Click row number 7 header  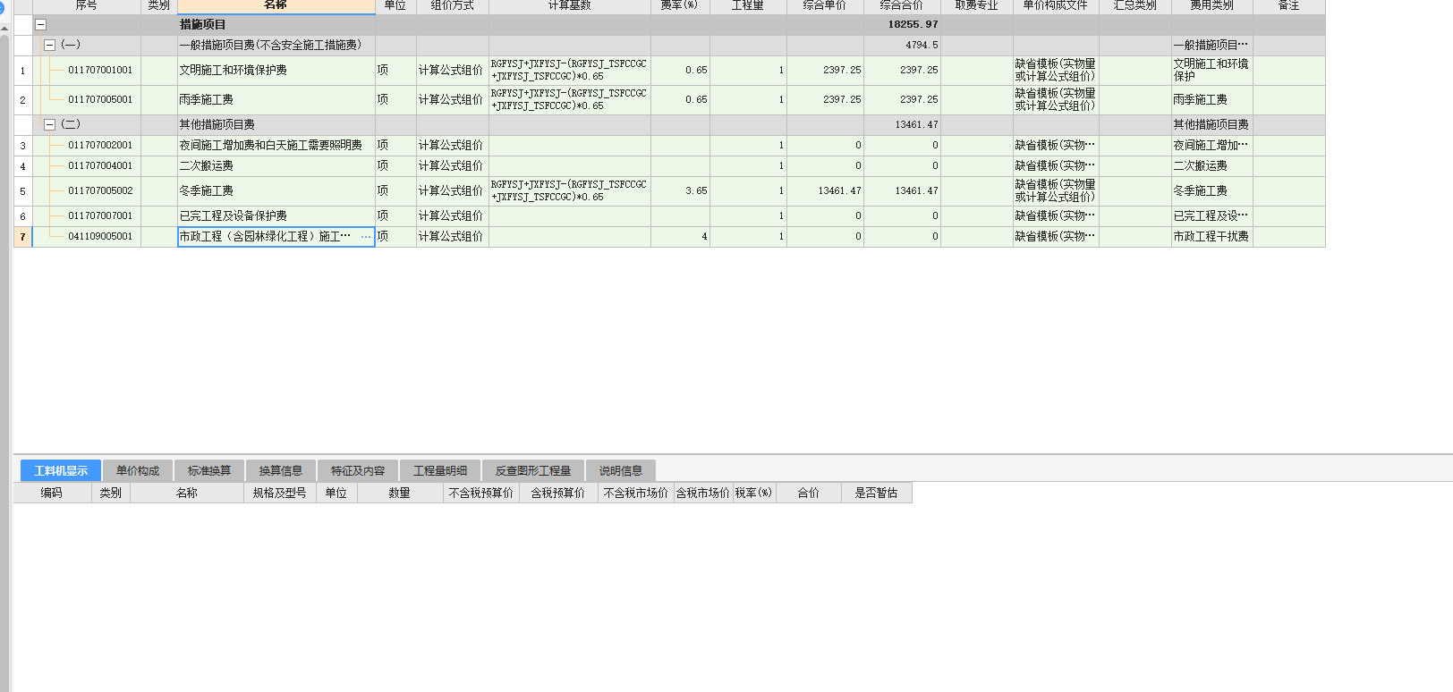pyautogui.click(x=23, y=237)
